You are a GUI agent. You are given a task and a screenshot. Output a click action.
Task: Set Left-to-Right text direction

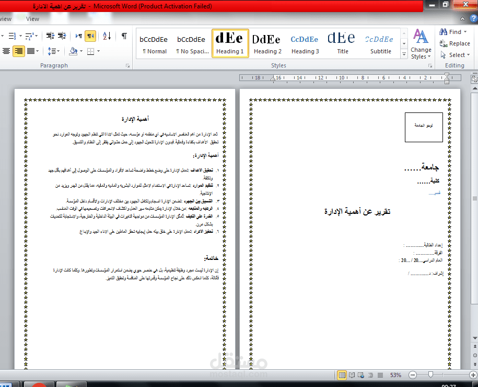coord(79,36)
